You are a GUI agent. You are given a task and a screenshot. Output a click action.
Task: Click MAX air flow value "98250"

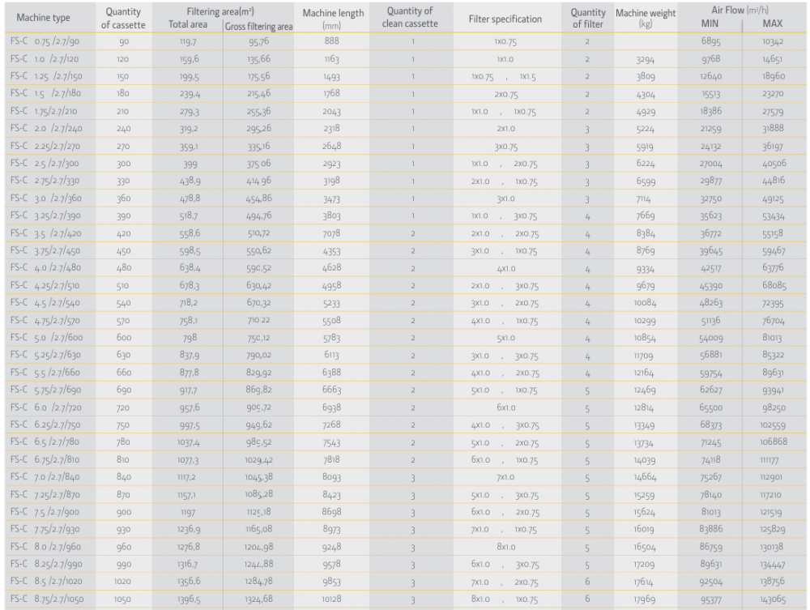point(774,407)
